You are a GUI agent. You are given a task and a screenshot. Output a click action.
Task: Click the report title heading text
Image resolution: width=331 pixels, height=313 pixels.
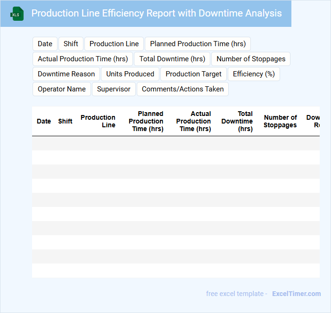click(x=157, y=13)
